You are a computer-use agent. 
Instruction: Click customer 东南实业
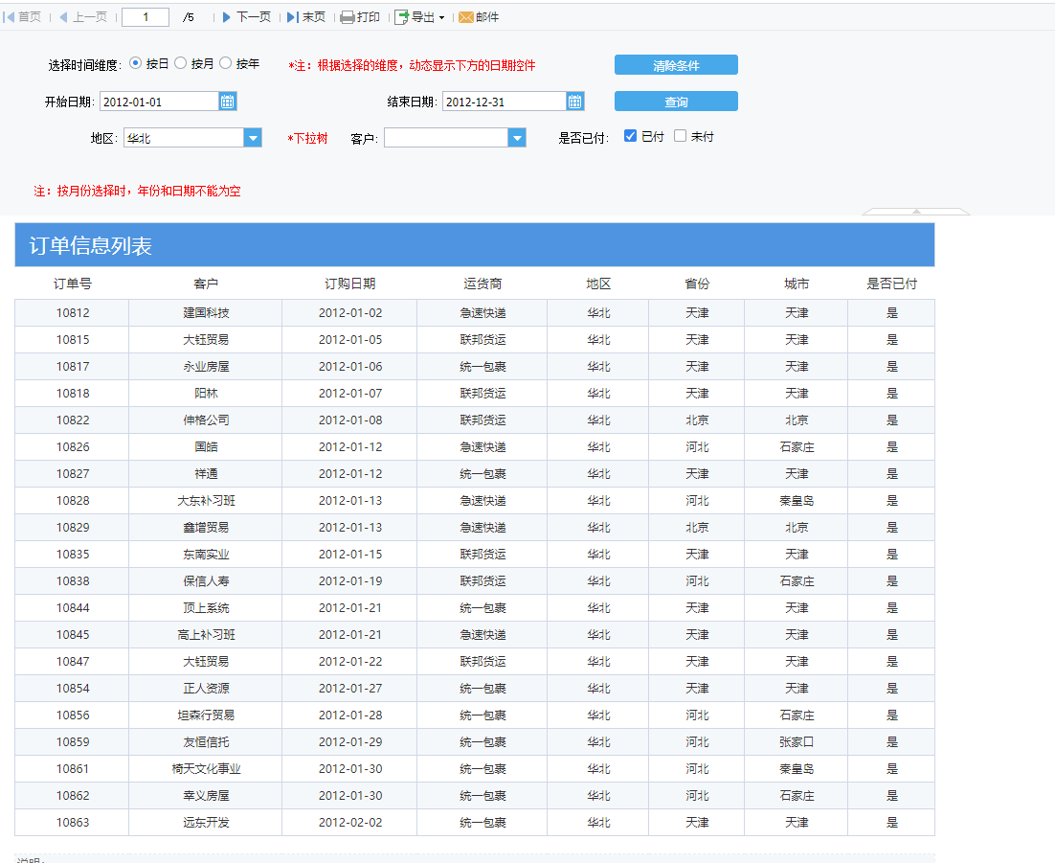(206, 555)
